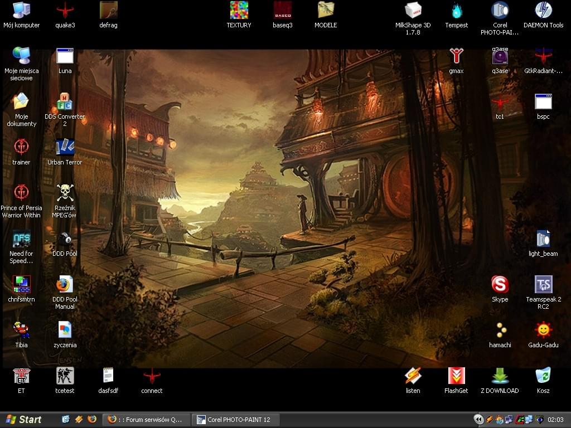Open the TEXTURY folder

239,11
